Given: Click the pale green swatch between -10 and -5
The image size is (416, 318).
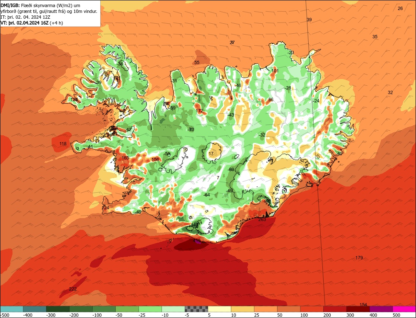Looking at the screenshot, I should (173, 309).
